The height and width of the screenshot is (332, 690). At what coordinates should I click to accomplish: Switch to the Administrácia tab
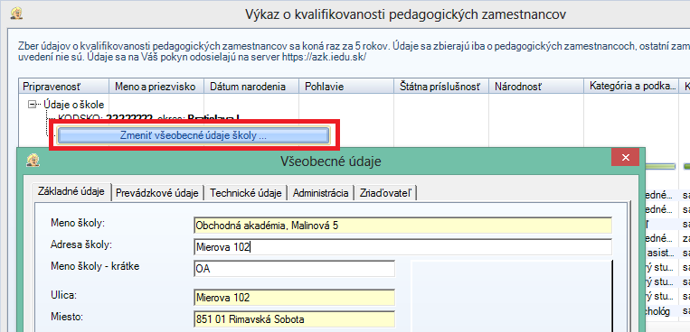(321, 193)
